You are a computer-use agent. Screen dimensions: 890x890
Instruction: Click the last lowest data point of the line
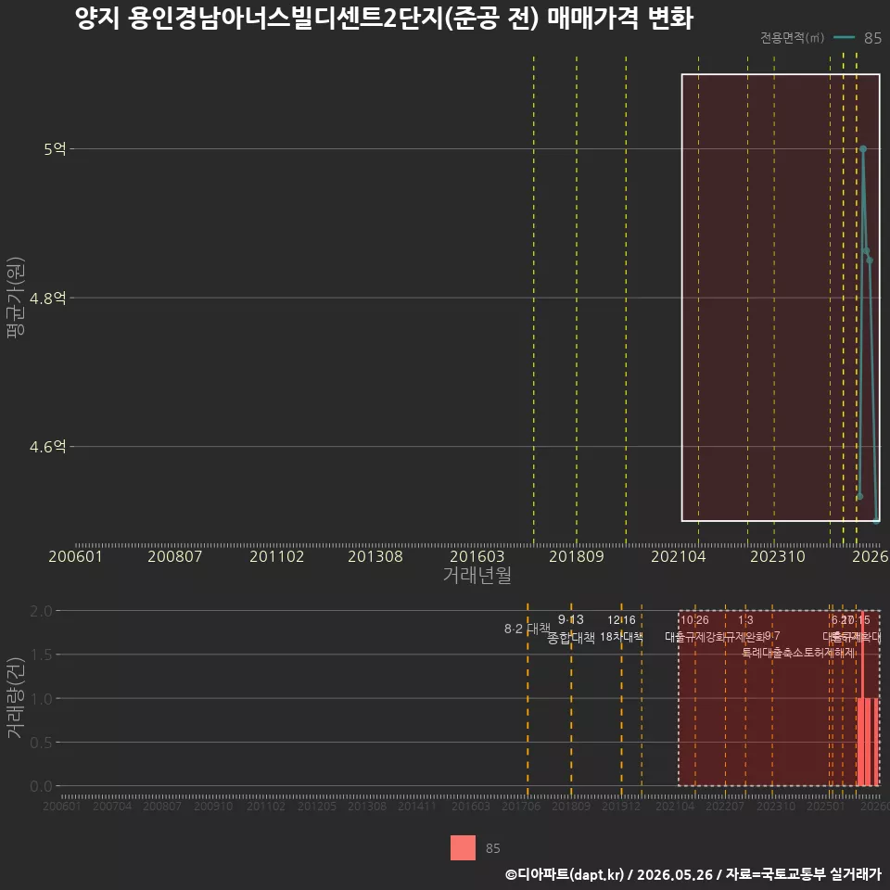click(x=876, y=520)
